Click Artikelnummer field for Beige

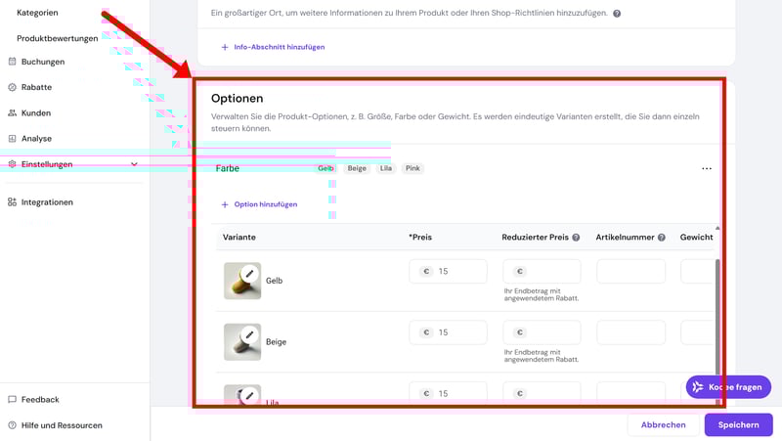click(x=630, y=332)
